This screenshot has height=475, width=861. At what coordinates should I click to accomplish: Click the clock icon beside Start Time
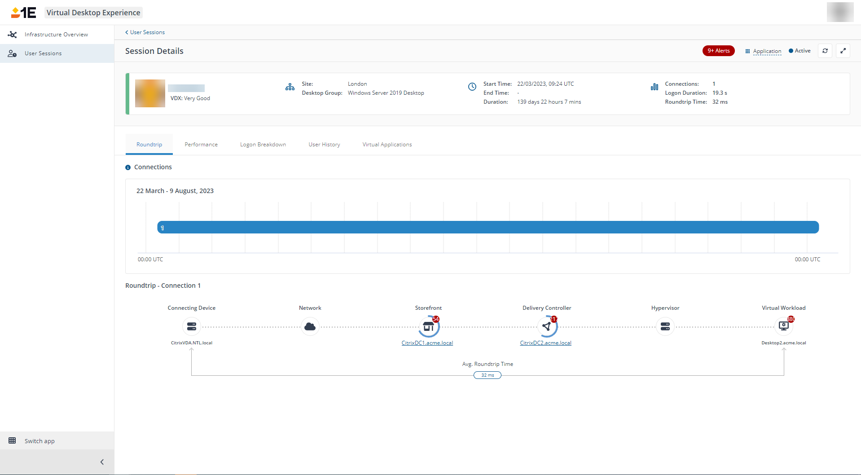[x=472, y=87]
